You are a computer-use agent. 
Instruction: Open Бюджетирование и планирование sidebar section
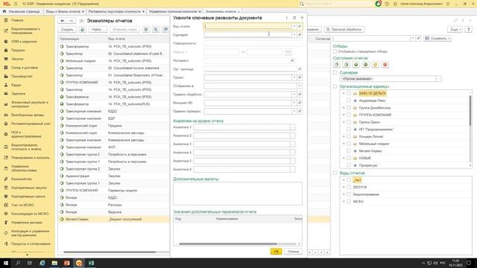click(25, 31)
